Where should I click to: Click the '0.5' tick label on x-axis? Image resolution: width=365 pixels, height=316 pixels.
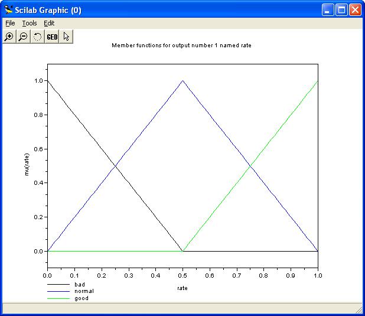tap(182, 275)
